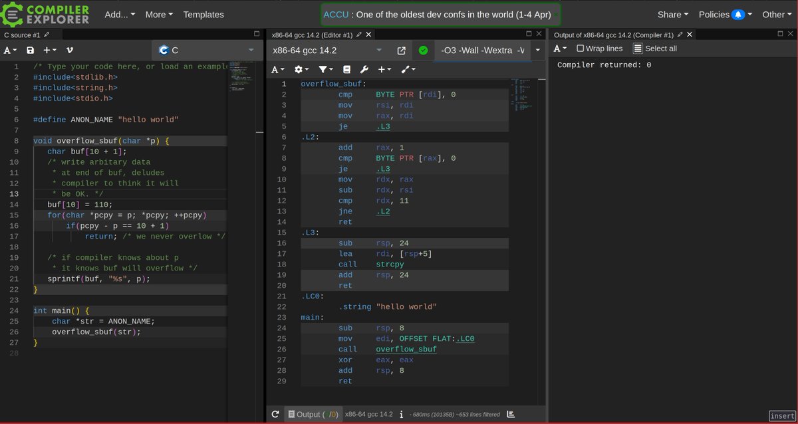
Task: Edit compiler options -O3 -Wall field
Action: (482, 51)
